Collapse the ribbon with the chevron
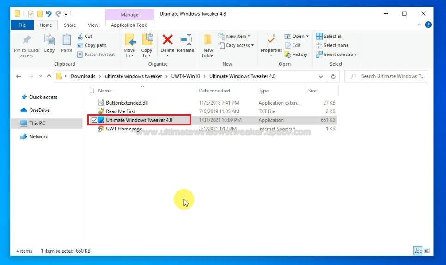The height and width of the screenshot is (265, 446). 419,25
